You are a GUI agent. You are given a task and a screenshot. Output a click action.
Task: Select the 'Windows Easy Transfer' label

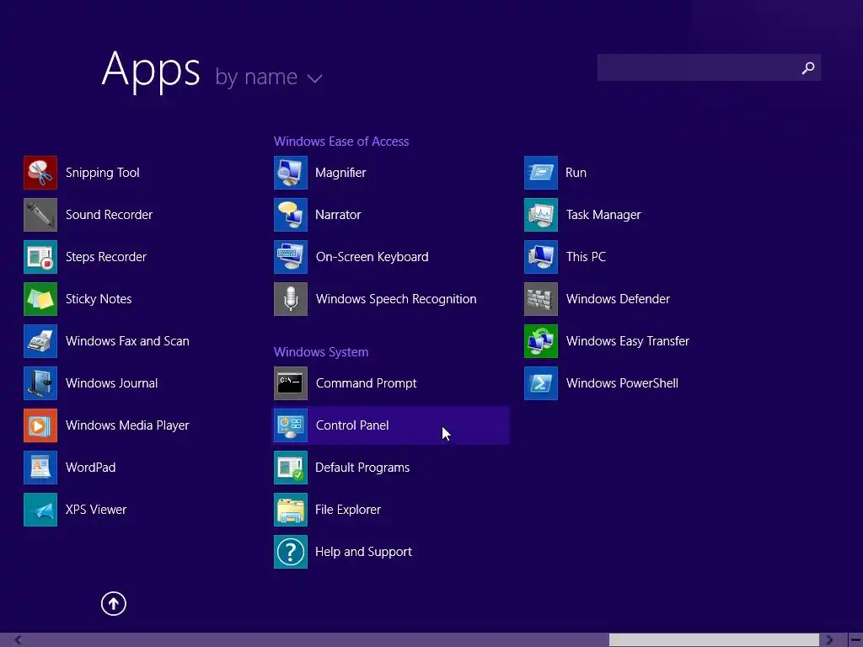pyautogui.click(x=627, y=341)
